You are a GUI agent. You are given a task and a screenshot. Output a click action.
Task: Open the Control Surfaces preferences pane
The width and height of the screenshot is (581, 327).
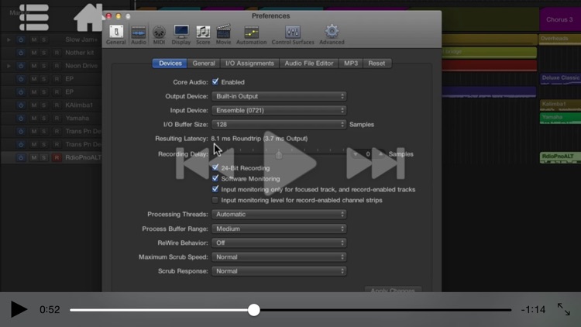(293, 35)
